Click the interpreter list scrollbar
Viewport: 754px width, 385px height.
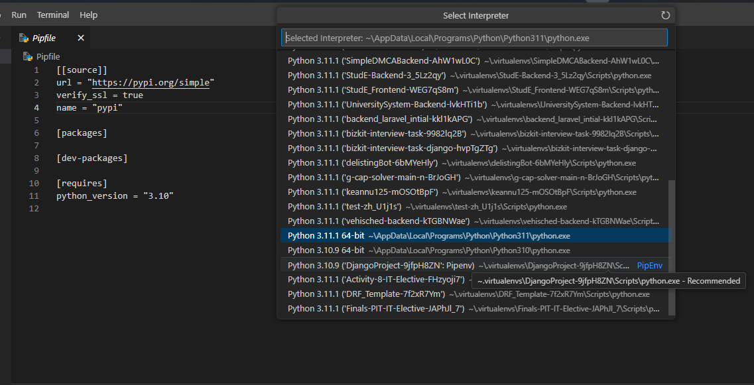pos(672,245)
